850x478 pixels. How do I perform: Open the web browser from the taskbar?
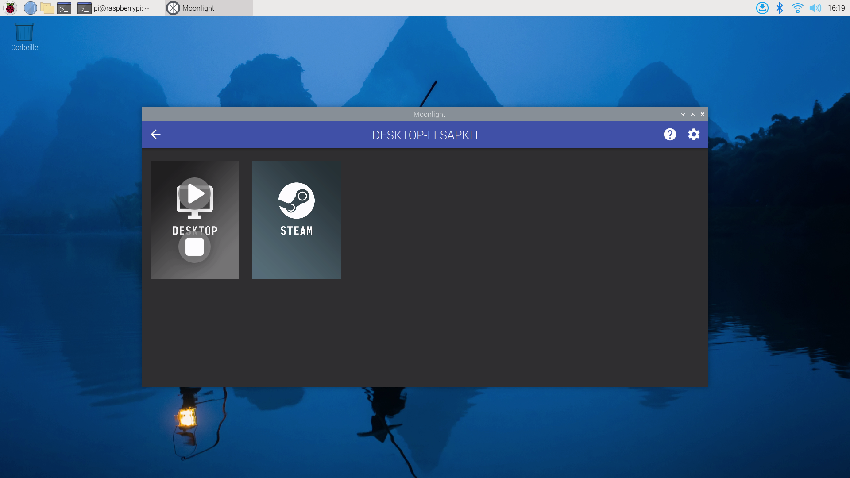tap(30, 8)
